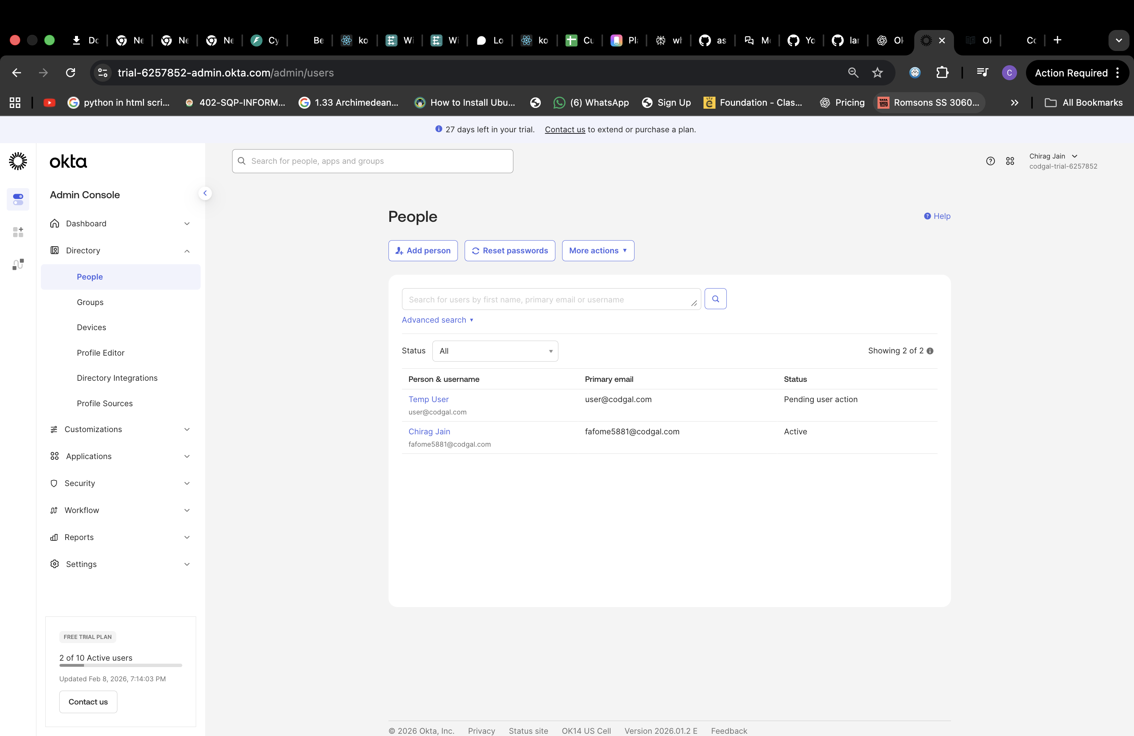Open the Status All dropdown
The height and width of the screenshot is (736, 1134).
(x=495, y=351)
